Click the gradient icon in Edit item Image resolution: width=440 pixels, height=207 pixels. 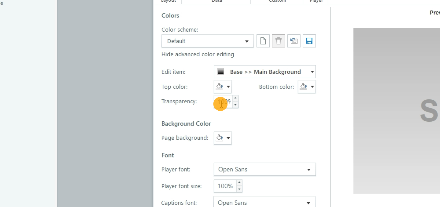pos(221,72)
